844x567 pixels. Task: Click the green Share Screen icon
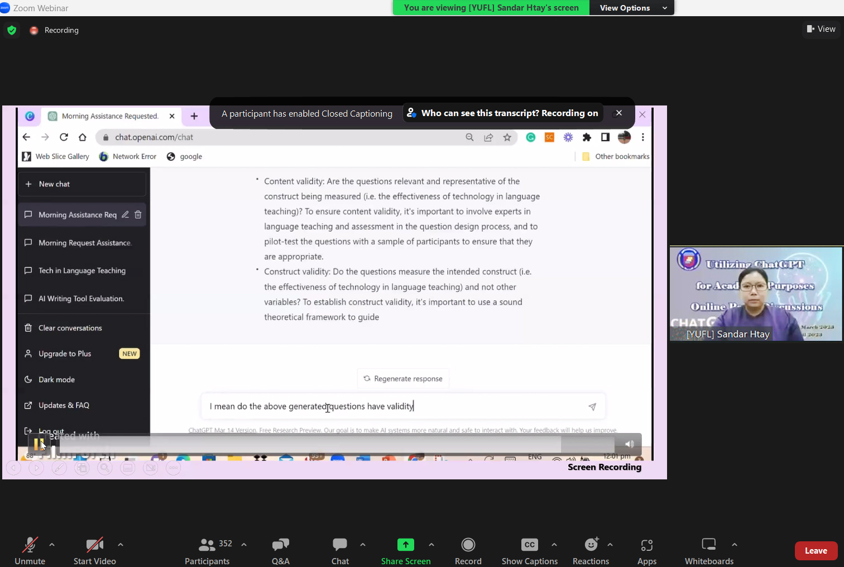point(405,545)
